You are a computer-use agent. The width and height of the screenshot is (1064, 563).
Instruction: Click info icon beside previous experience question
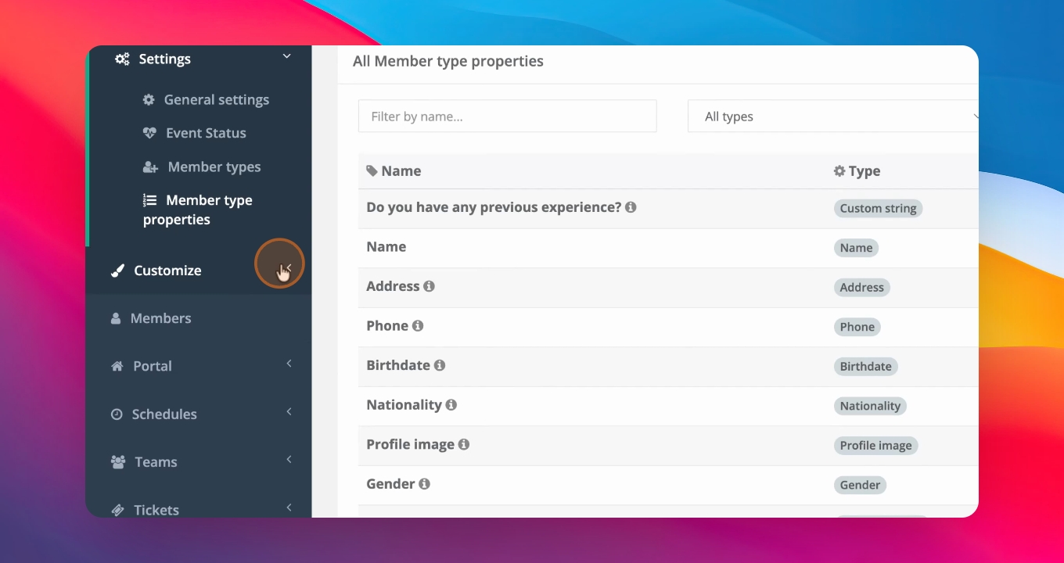631,207
